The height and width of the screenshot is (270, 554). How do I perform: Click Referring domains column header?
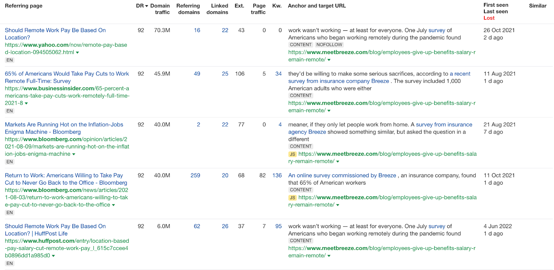pyautogui.click(x=188, y=9)
